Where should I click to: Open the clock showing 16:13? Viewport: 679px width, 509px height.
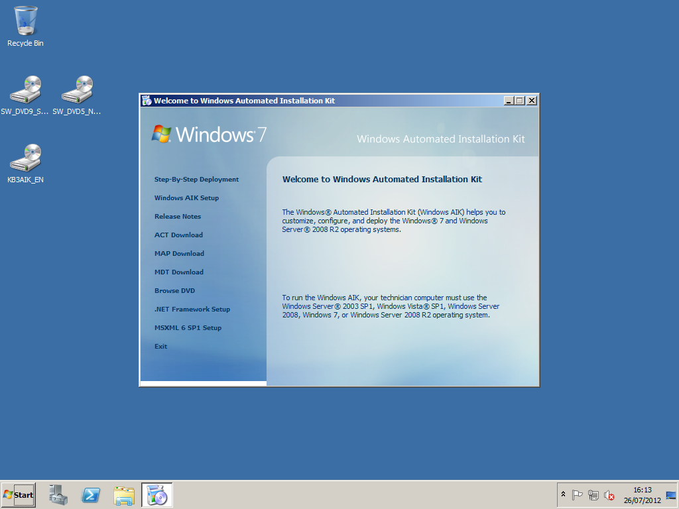pyautogui.click(x=642, y=490)
